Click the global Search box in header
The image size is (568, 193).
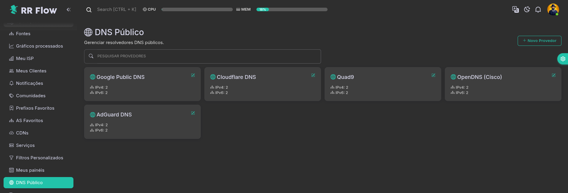[x=116, y=9]
